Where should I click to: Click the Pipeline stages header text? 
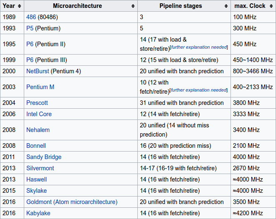pyautogui.click(x=181, y=6)
